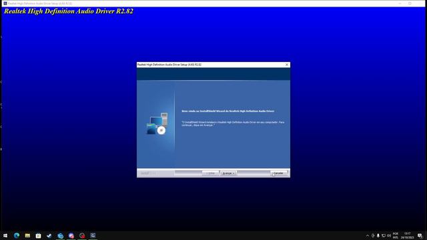Viewport: 427px width, 240px height.
Task: Minimize the outer Realtek setup window
Action: coord(400,3)
